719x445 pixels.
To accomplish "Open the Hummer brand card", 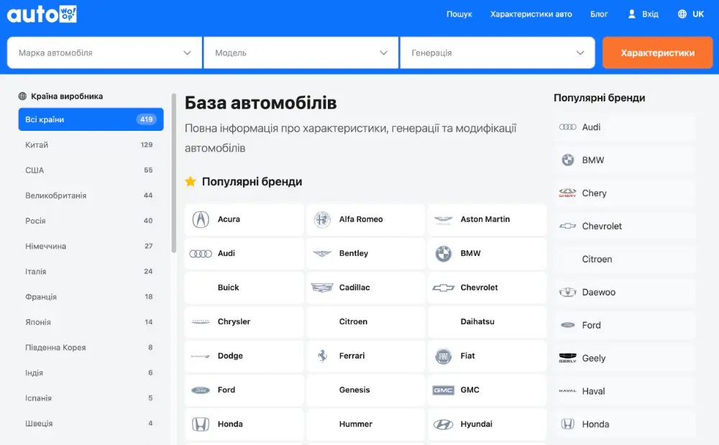I will tap(365, 424).
